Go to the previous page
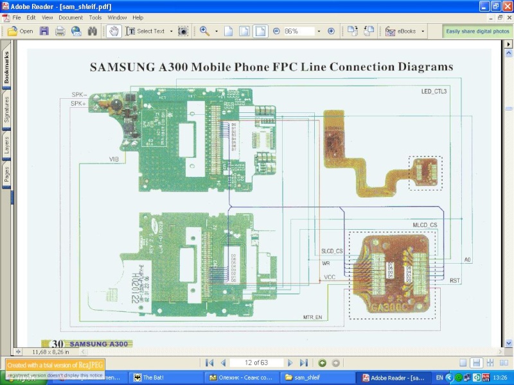Screen dimensions: 514x385 [224, 363]
